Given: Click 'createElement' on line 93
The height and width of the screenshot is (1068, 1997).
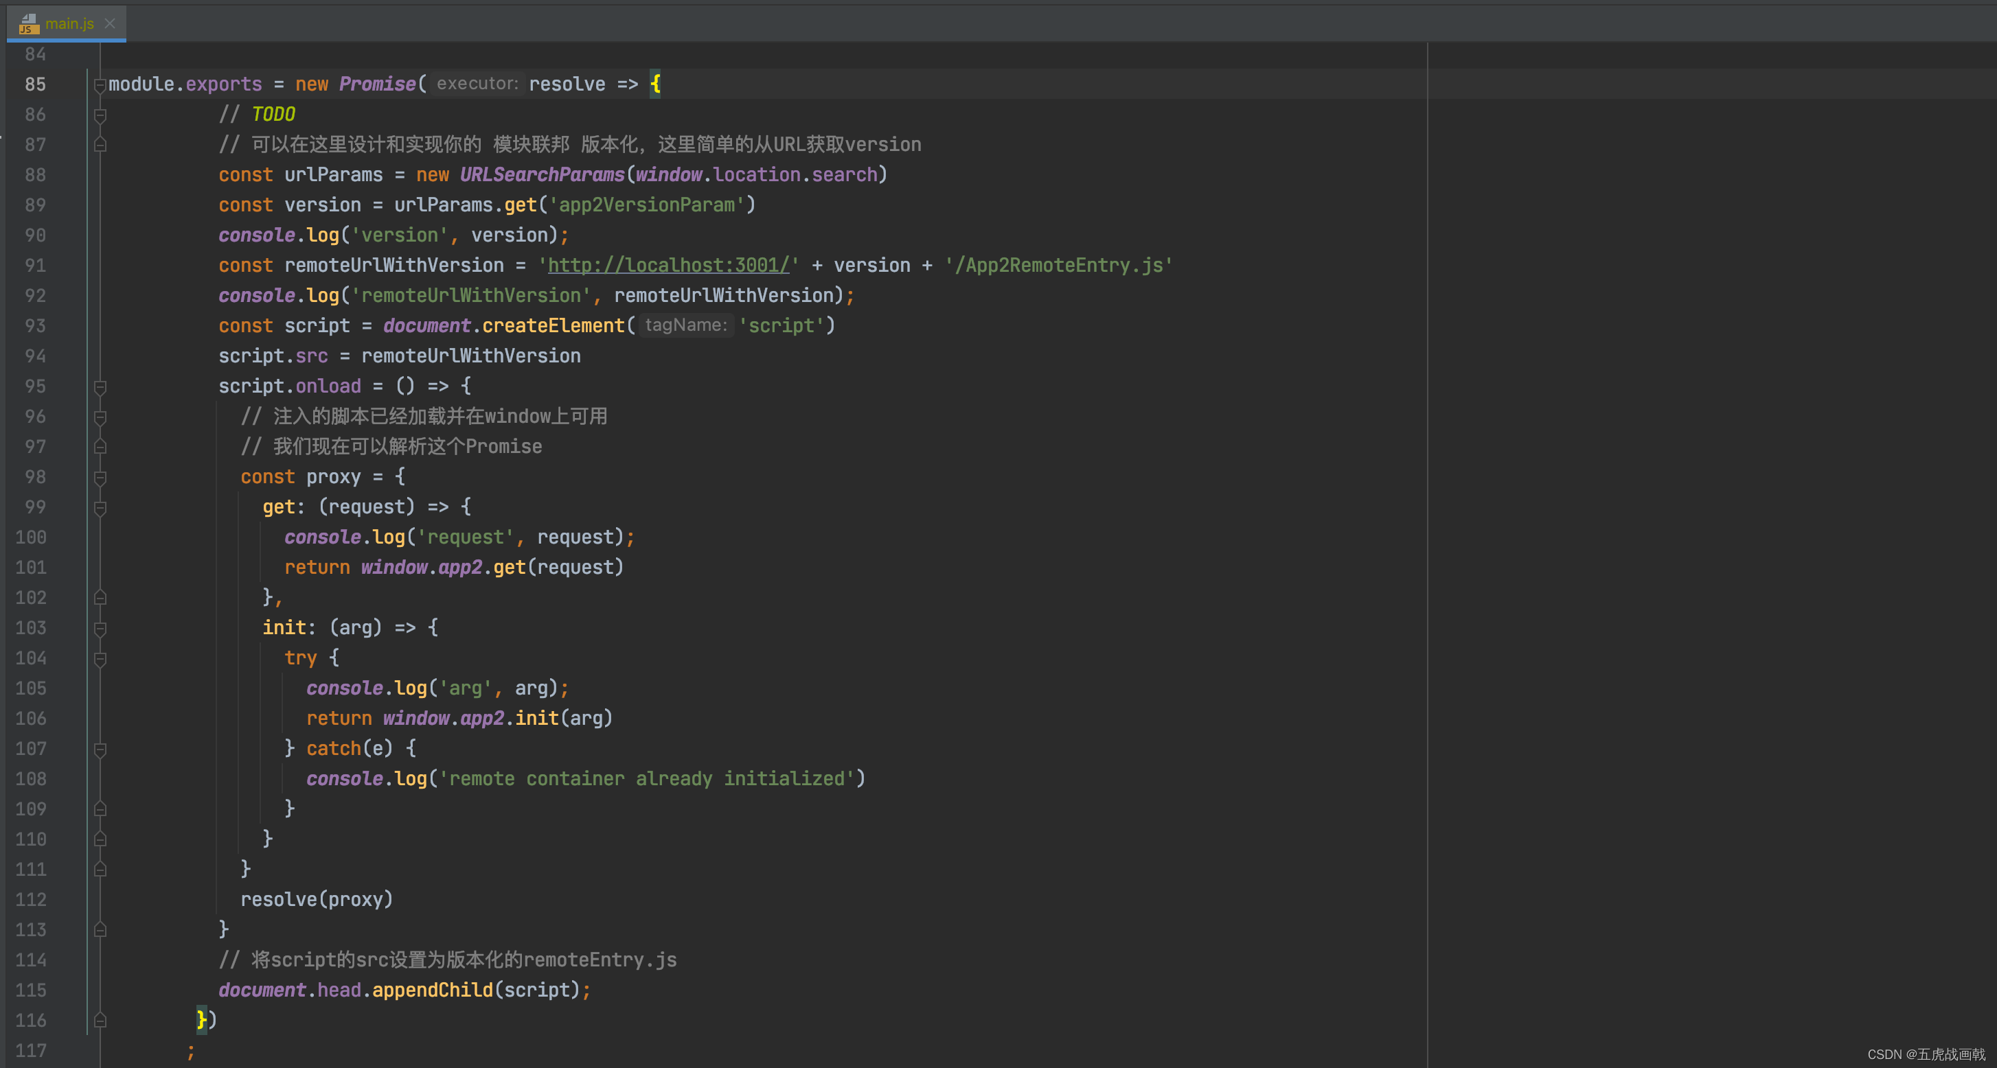Looking at the screenshot, I should pyautogui.click(x=553, y=326).
